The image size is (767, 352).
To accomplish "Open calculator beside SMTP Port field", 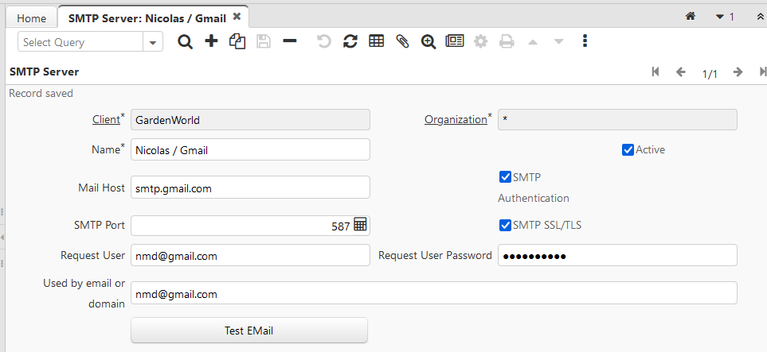I will 360,226.
